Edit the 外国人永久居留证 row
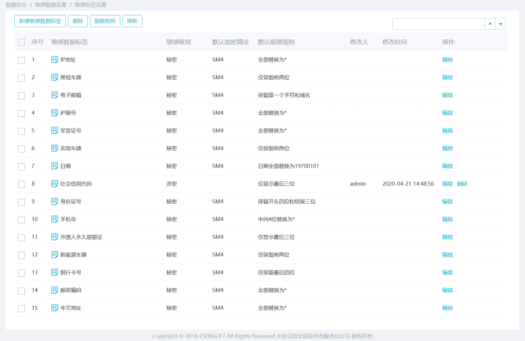Image resolution: width=525 pixels, height=341 pixels. pyautogui.click(x=447, y=237)
